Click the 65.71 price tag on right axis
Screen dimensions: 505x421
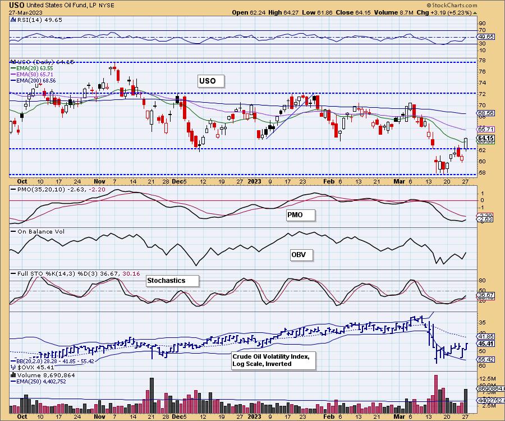[x=486, y=129]
